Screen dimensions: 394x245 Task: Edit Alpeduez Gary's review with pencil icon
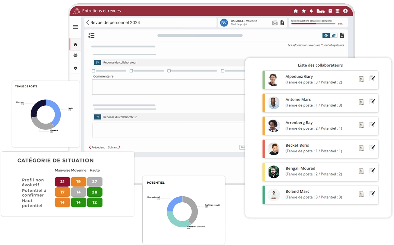372,78
